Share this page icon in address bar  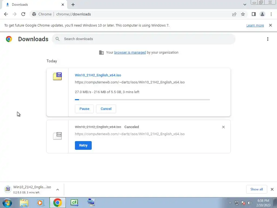[x=234, y=14]
